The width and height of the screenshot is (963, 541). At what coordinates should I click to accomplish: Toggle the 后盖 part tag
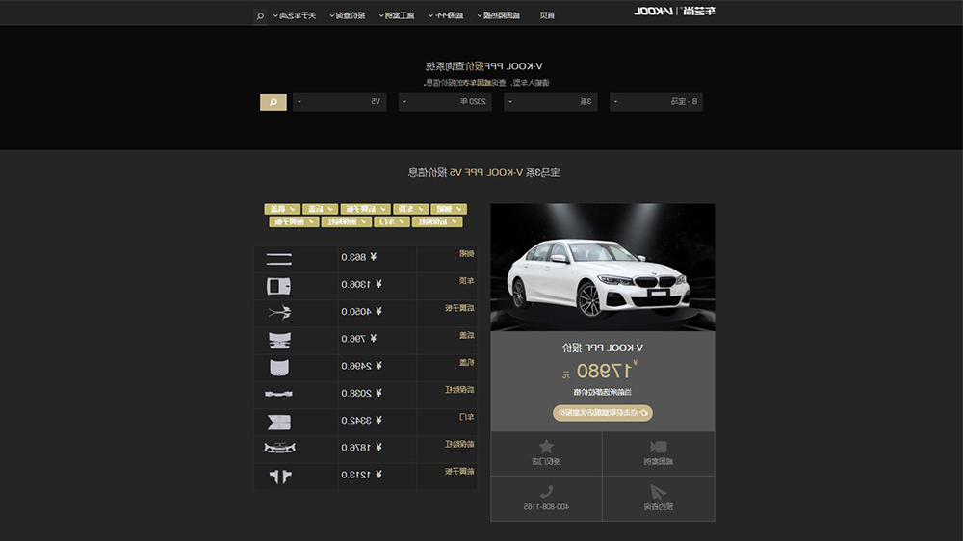[320, 209]
